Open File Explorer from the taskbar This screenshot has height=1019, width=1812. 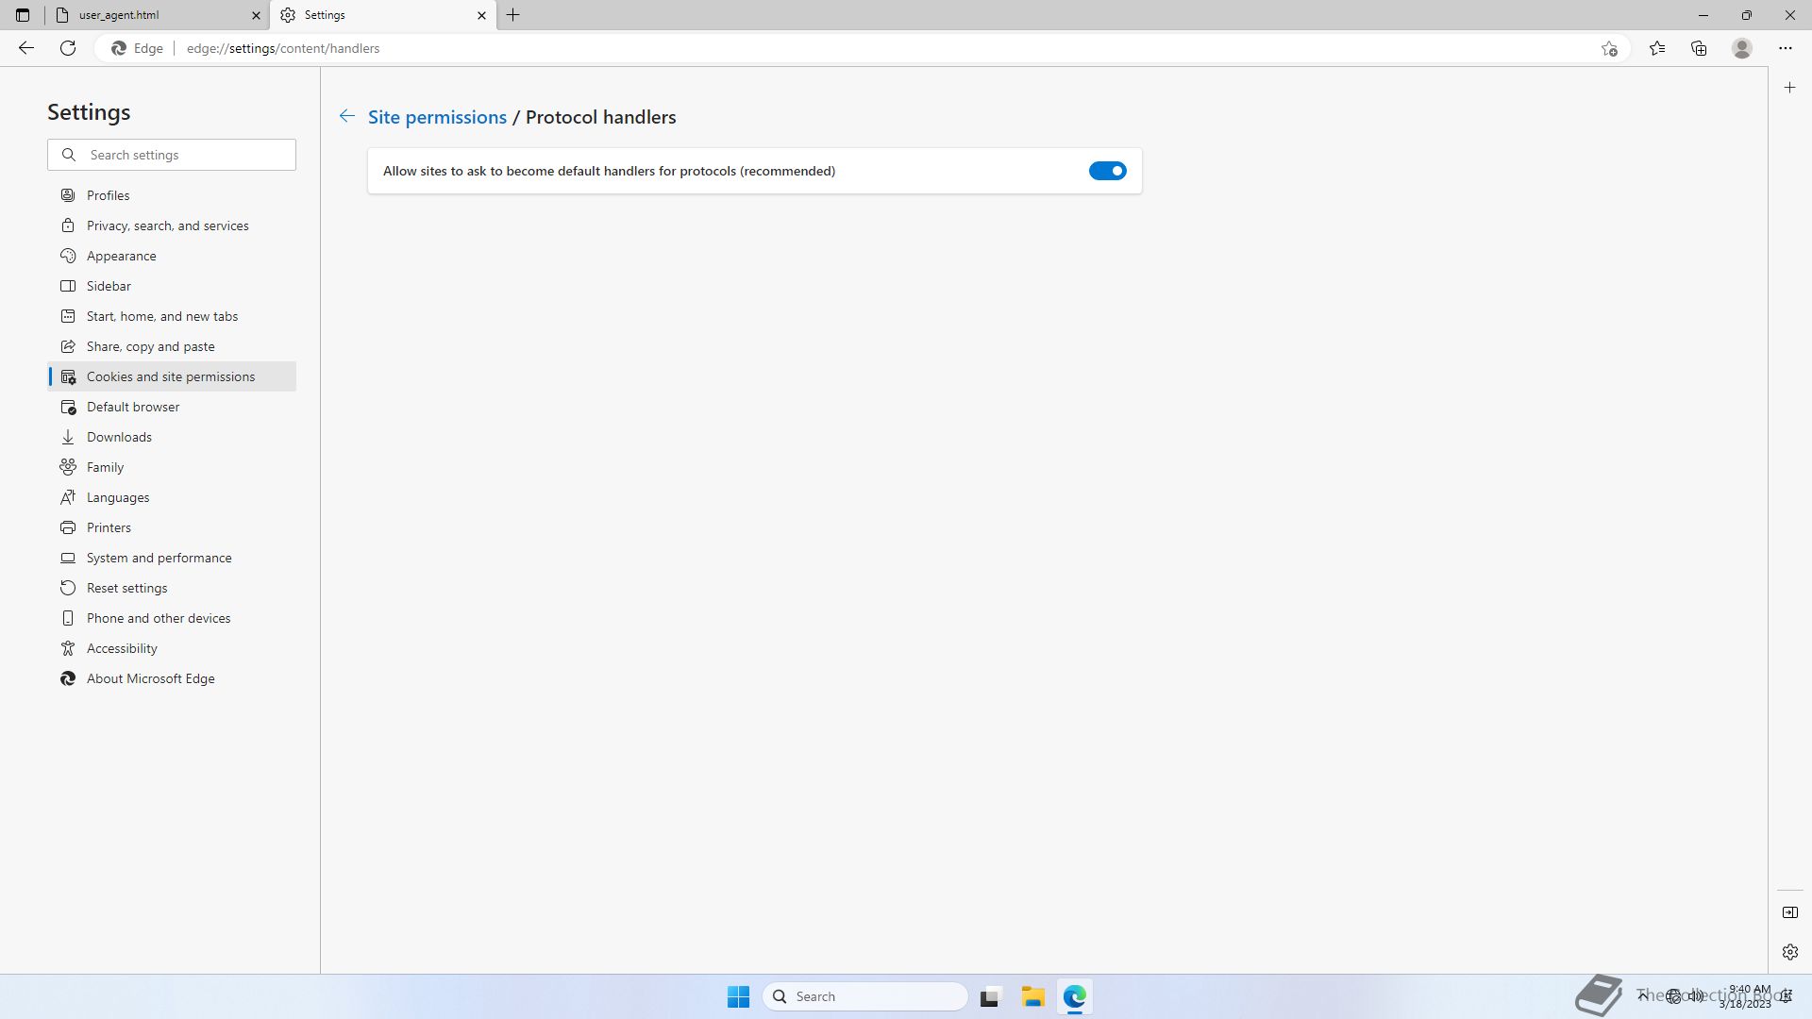pyautogui.click(x=1032, y=996)
